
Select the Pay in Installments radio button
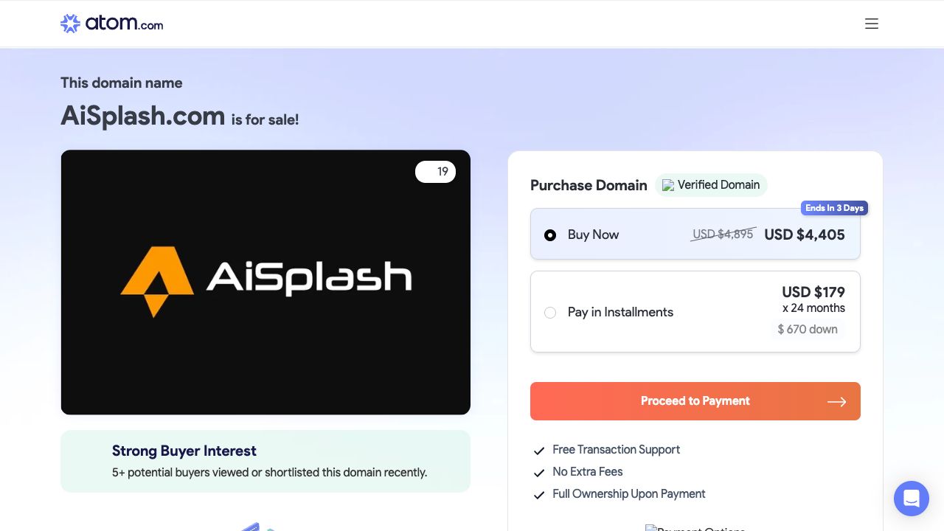[x=550, y=313]
